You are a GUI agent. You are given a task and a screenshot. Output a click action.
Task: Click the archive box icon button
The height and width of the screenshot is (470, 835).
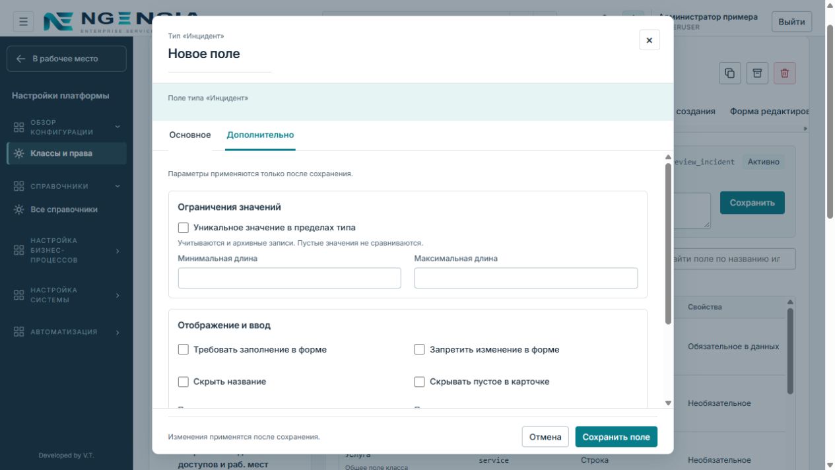pos(757,73)
